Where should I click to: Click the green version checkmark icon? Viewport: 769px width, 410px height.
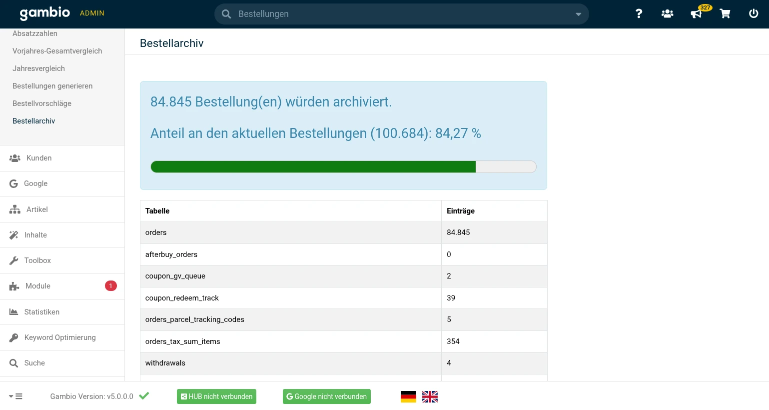click(144, 396)
